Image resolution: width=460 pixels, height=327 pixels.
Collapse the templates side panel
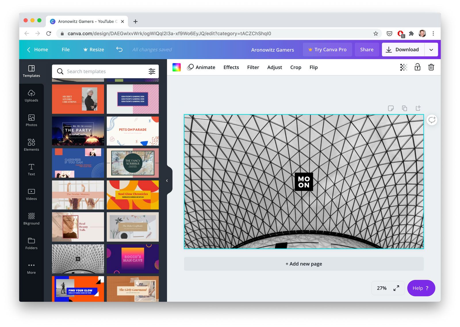pyautogui.click(x=167, y=180)
